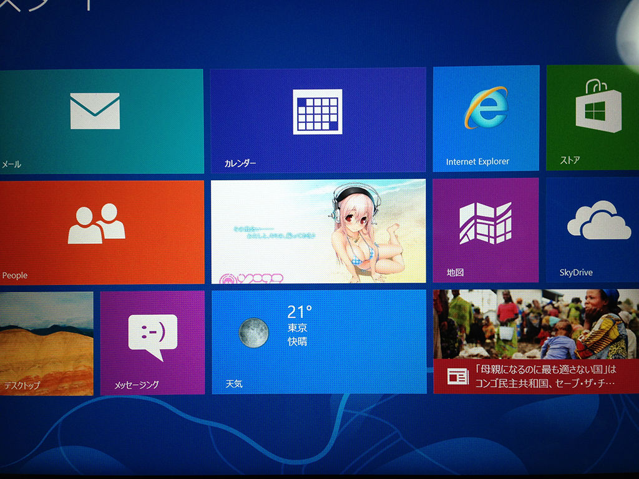This screenshot has height=479, width=639.
Task: Click the 21° temperature reading
Action: 300,312
